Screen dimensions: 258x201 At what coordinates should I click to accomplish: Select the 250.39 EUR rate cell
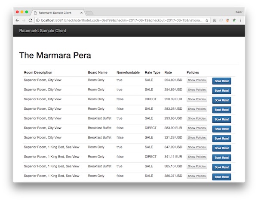[173, 99]
